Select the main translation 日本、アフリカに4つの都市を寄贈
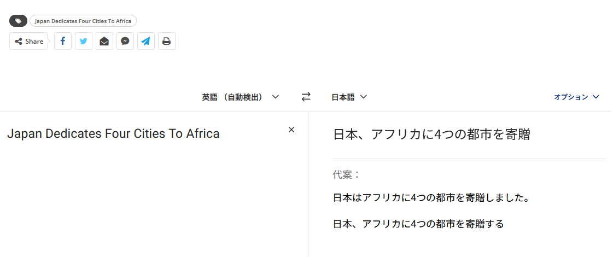This screenshot has width=613, height=257. [431, 135]
